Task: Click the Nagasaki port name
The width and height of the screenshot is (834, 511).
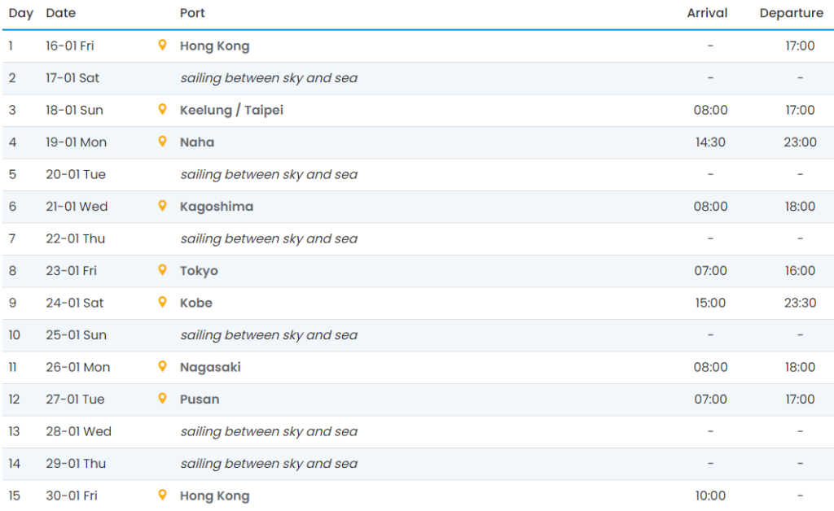Action: (210, 367)
